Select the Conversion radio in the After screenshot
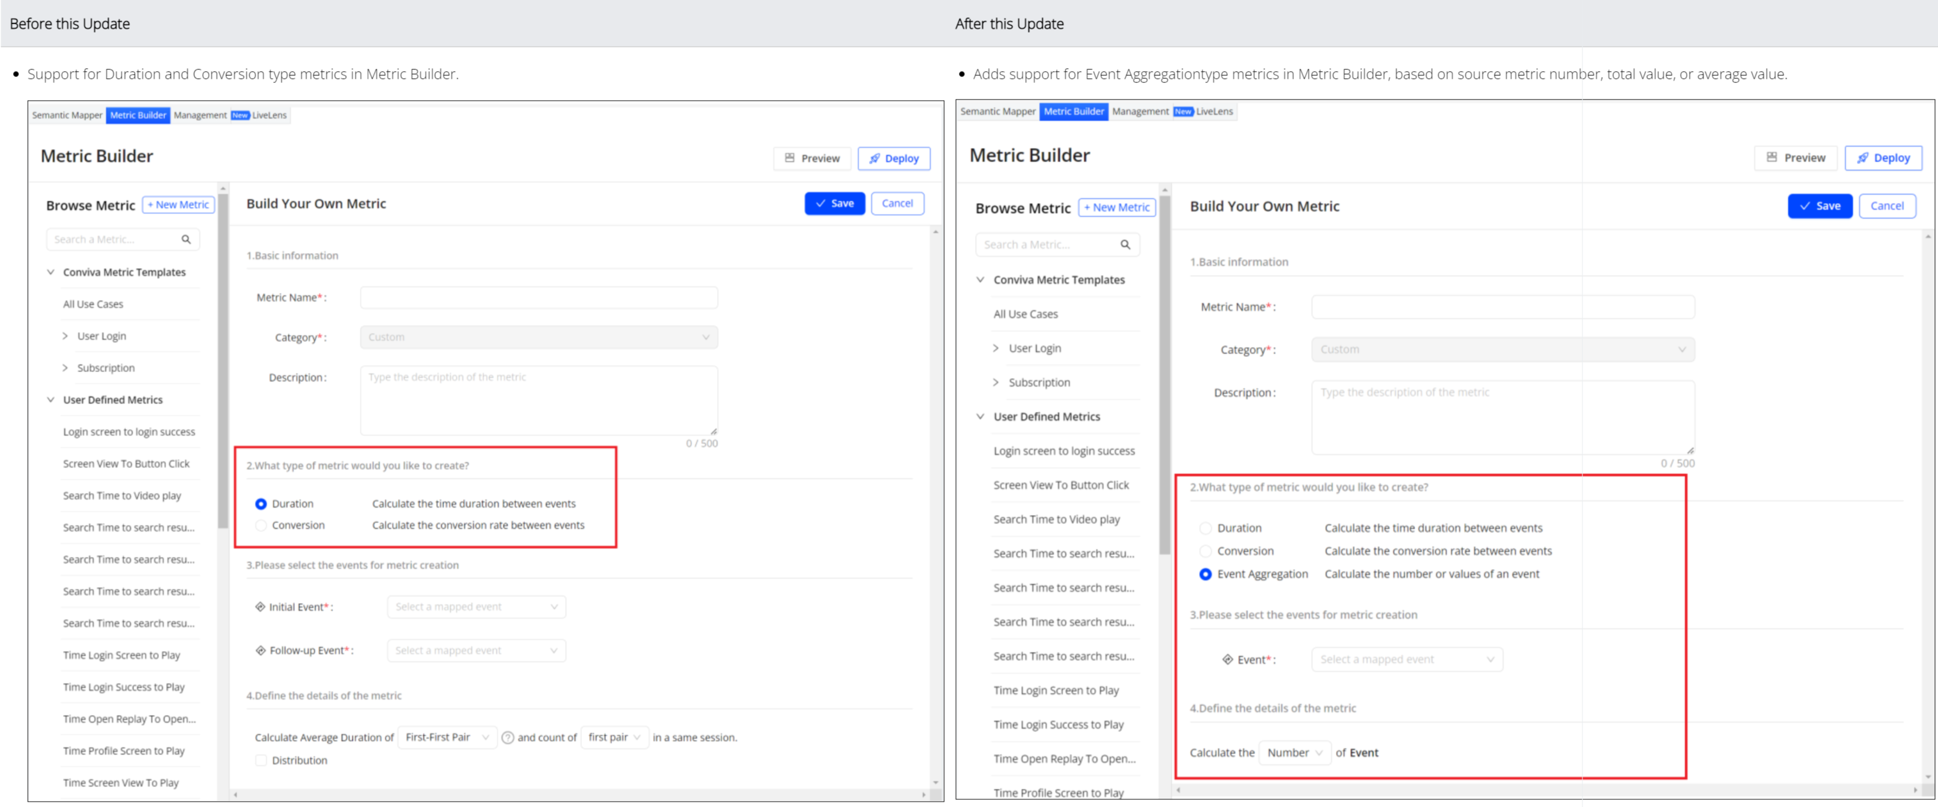This screenshot has height=807, width=1938. (x=1205, y=551)
